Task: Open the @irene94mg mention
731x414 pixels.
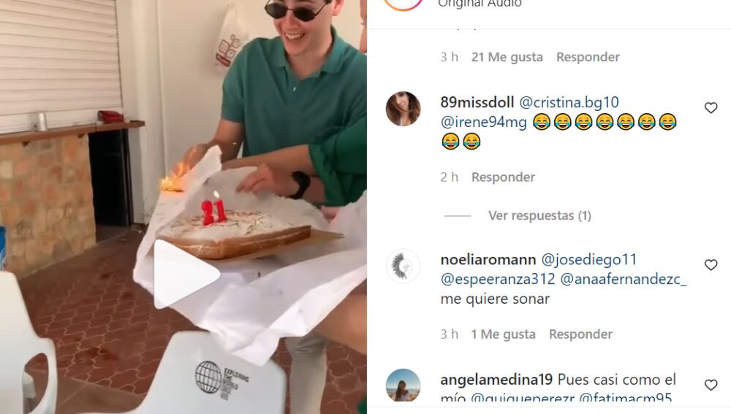Action: coord(483,123)
